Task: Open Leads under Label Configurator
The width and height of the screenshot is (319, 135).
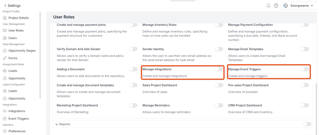Action: click(13, 91)
